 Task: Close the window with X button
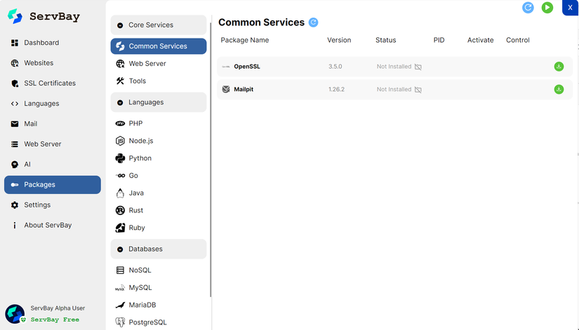[570, 8]
